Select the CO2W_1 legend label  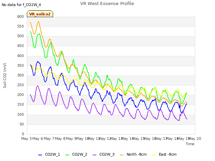pyautogui.click(x=52, y=154)
